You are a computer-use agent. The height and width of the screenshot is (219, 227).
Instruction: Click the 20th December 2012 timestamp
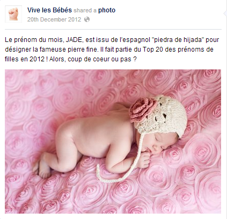tap(54, 19)
